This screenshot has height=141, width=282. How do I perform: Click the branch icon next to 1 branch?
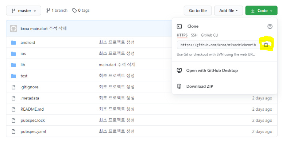pos(48,11)
